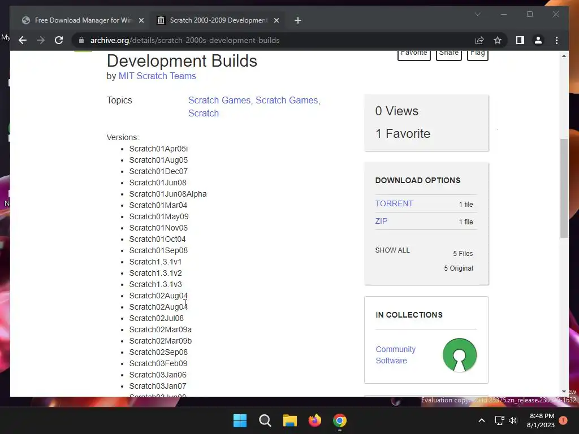Open the MIT Scratch Teams link
This screenshot has width=579, height=434.
(x=157, y=76)
